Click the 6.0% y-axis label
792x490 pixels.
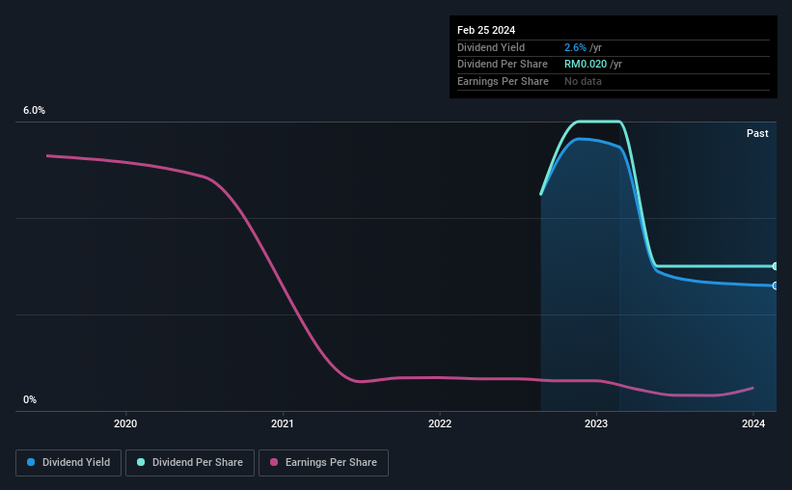pyautogui.click(x=34, y=111)
